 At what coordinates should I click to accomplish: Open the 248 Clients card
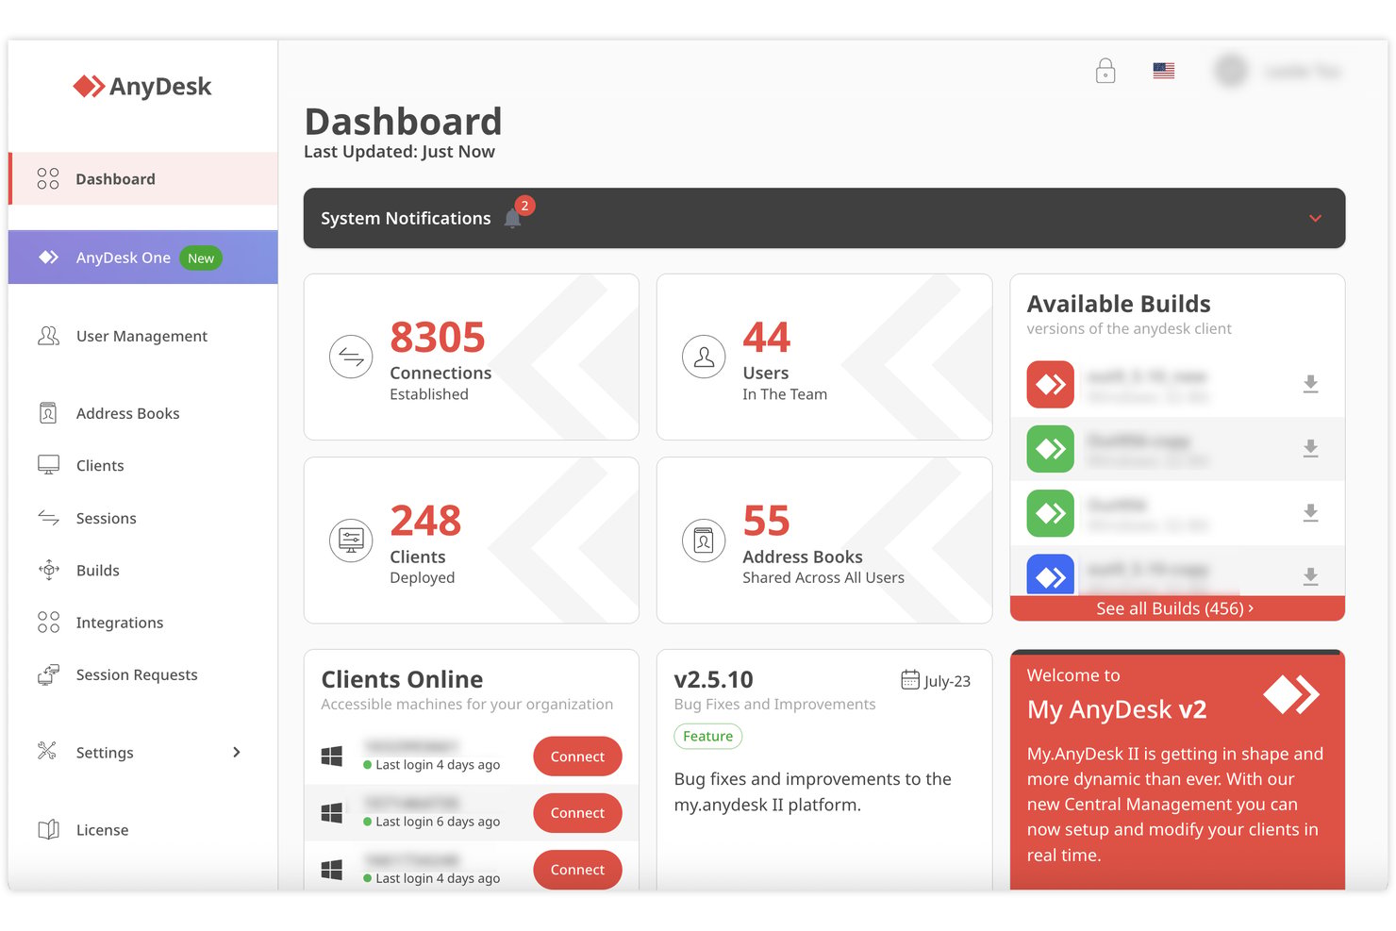click(472, 540)
